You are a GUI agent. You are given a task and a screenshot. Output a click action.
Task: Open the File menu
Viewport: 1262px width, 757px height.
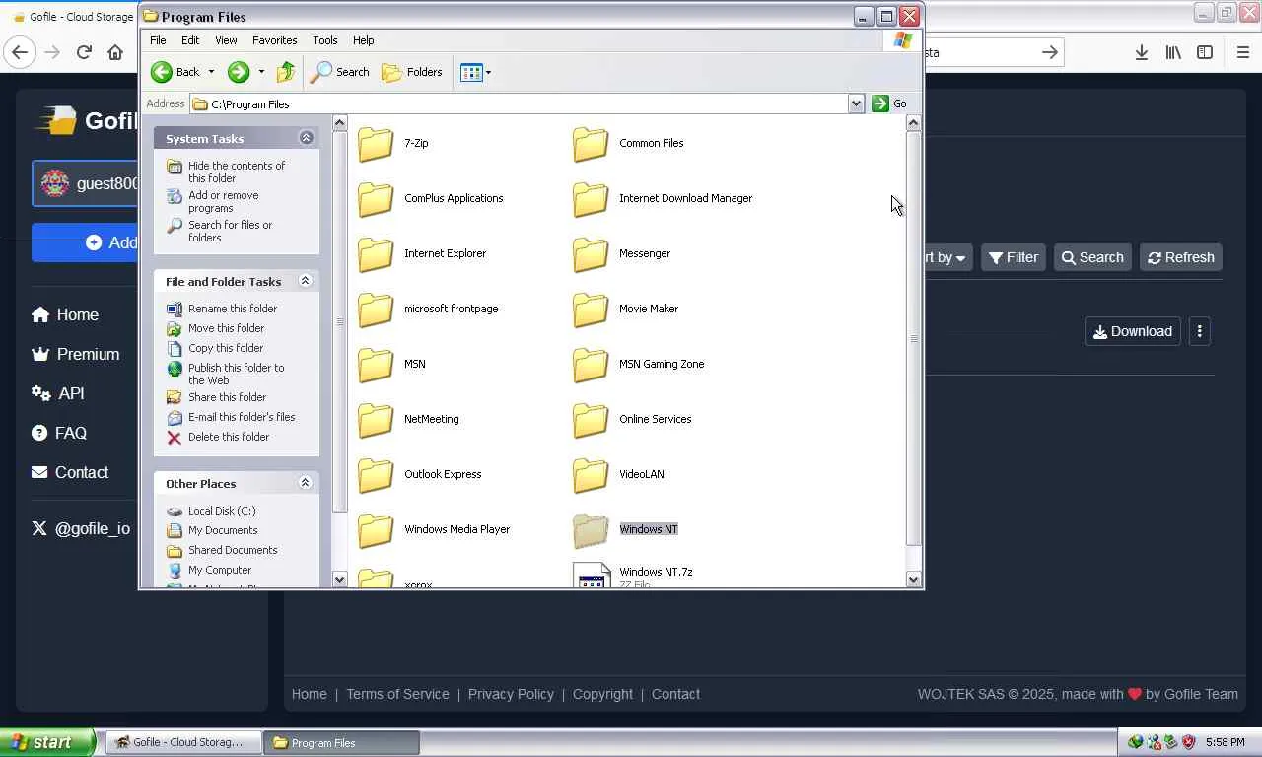pyautogui.click(x=158, y=40)
